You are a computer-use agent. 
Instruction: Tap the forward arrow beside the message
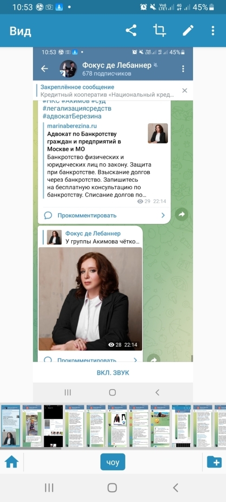[181, 215]
